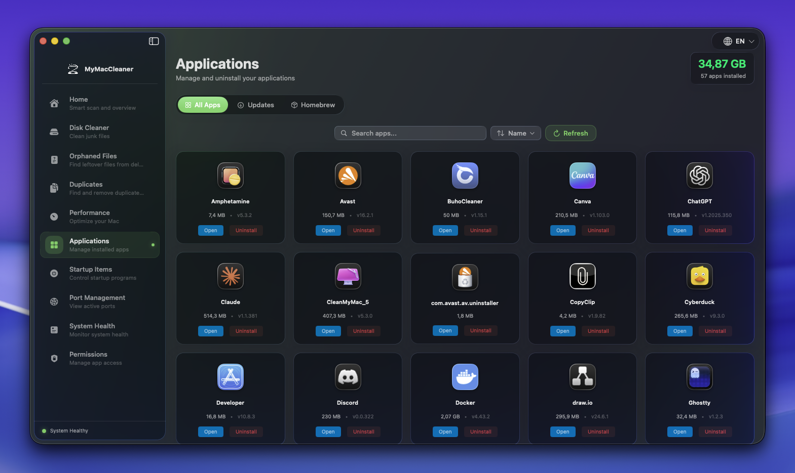Click the Duplicates pages icon
Screen dimensions: 795x473
(54, 188)
